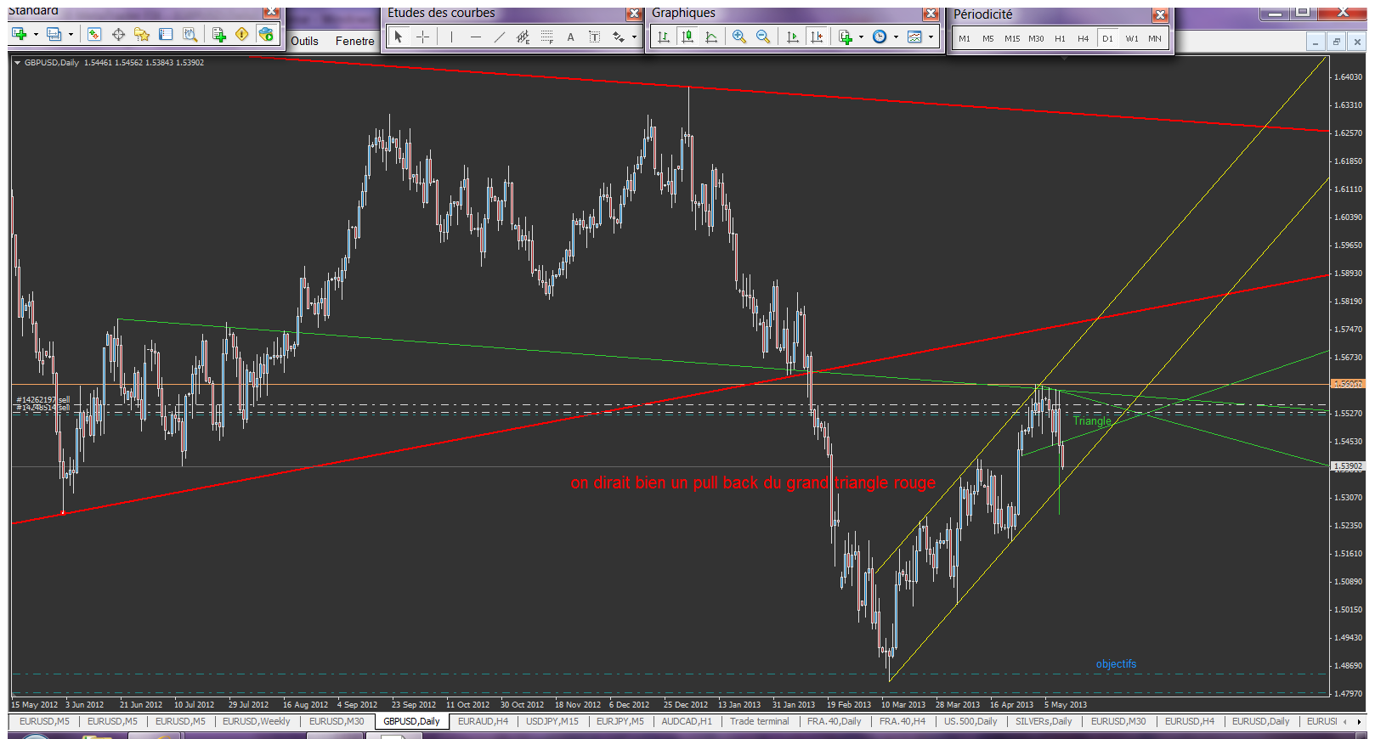Zoom in on the chart

(739, 37)
